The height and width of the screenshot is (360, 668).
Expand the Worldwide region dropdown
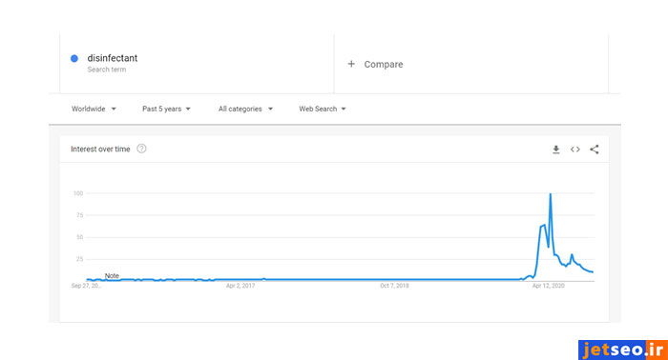[94, 109]
